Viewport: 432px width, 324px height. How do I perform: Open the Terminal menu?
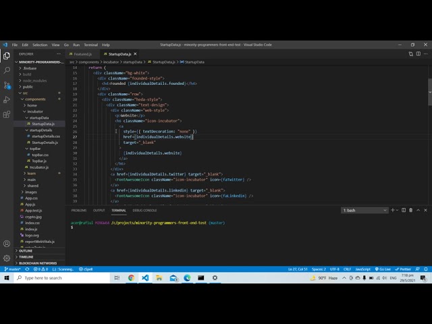(x=91, y=45)
